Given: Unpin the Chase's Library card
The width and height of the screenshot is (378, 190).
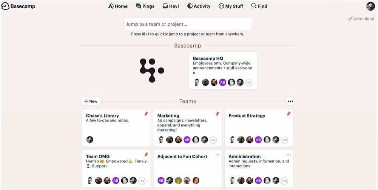Looking at the screenshot, I should pos(146,114).
